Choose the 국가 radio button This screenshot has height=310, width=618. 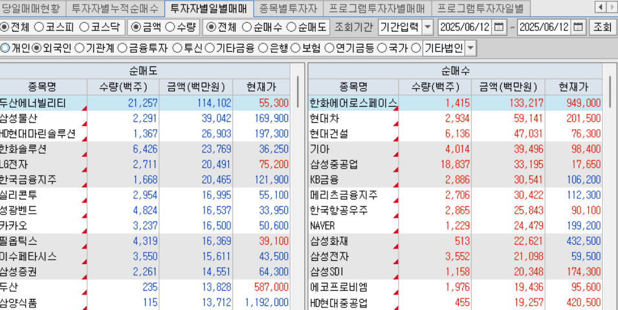382,48
